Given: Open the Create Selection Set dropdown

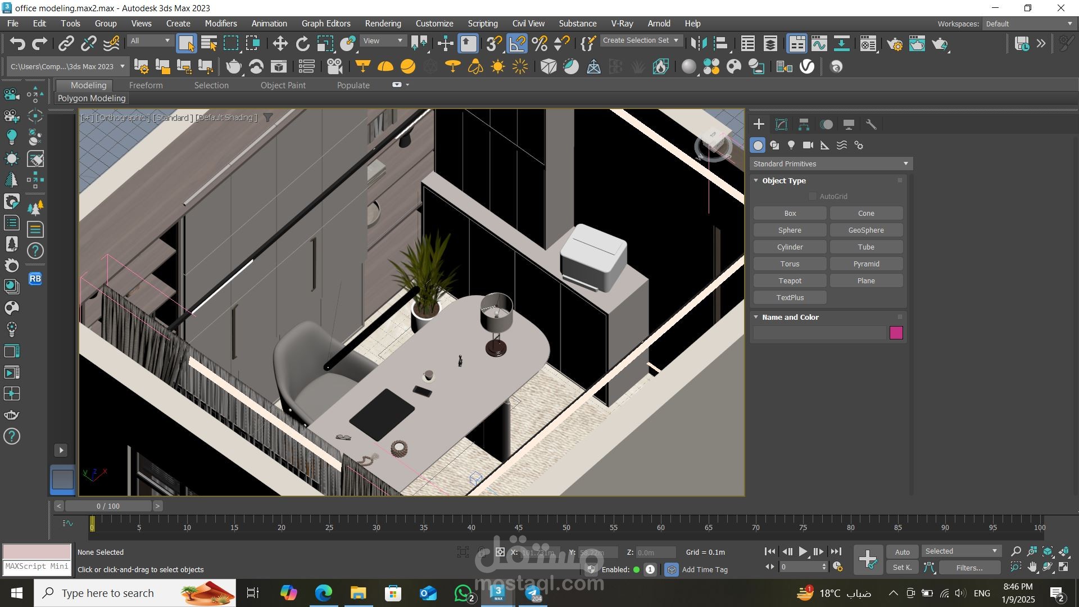Looking at the screenshot, I should coord(641,40).
